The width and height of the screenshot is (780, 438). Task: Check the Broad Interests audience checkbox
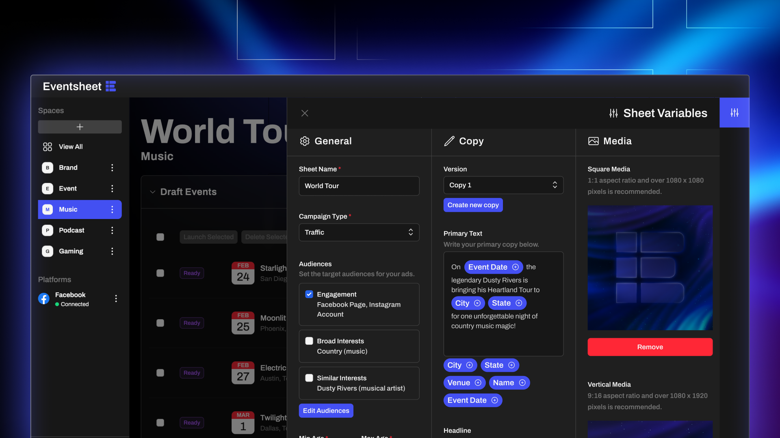click(309, 341)
